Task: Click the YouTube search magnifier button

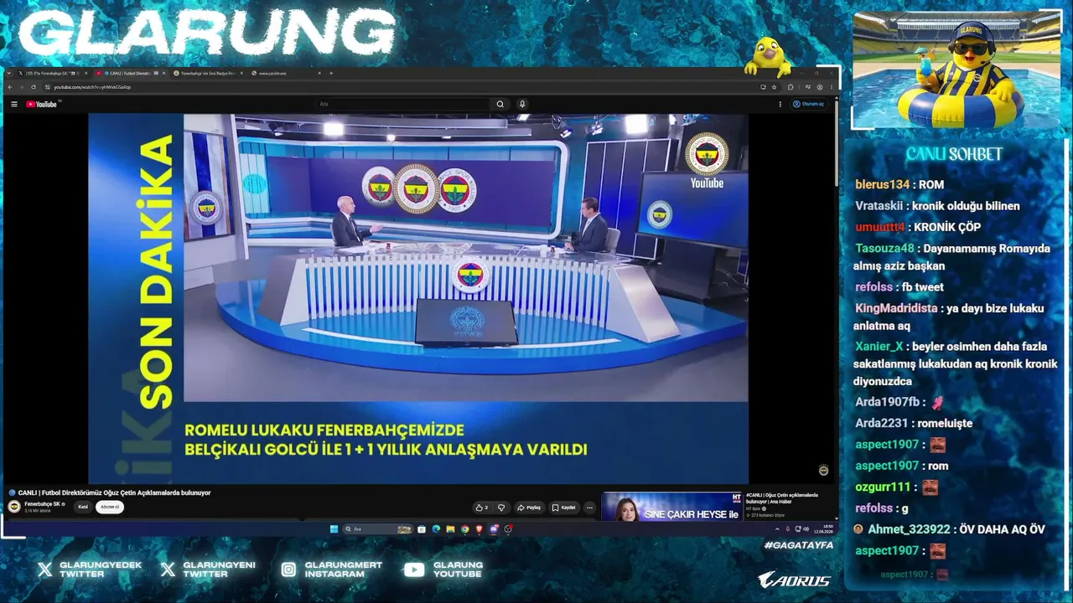Action: point(500,104)
